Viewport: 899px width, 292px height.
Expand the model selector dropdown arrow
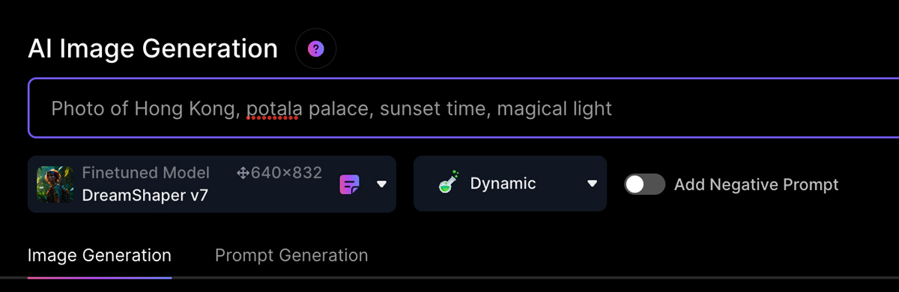[x=381, y=184]
